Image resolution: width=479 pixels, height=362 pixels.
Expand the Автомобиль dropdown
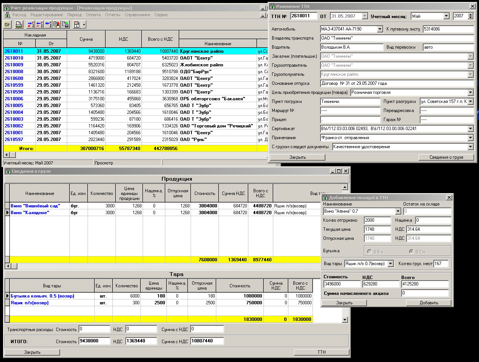(380, 29)
